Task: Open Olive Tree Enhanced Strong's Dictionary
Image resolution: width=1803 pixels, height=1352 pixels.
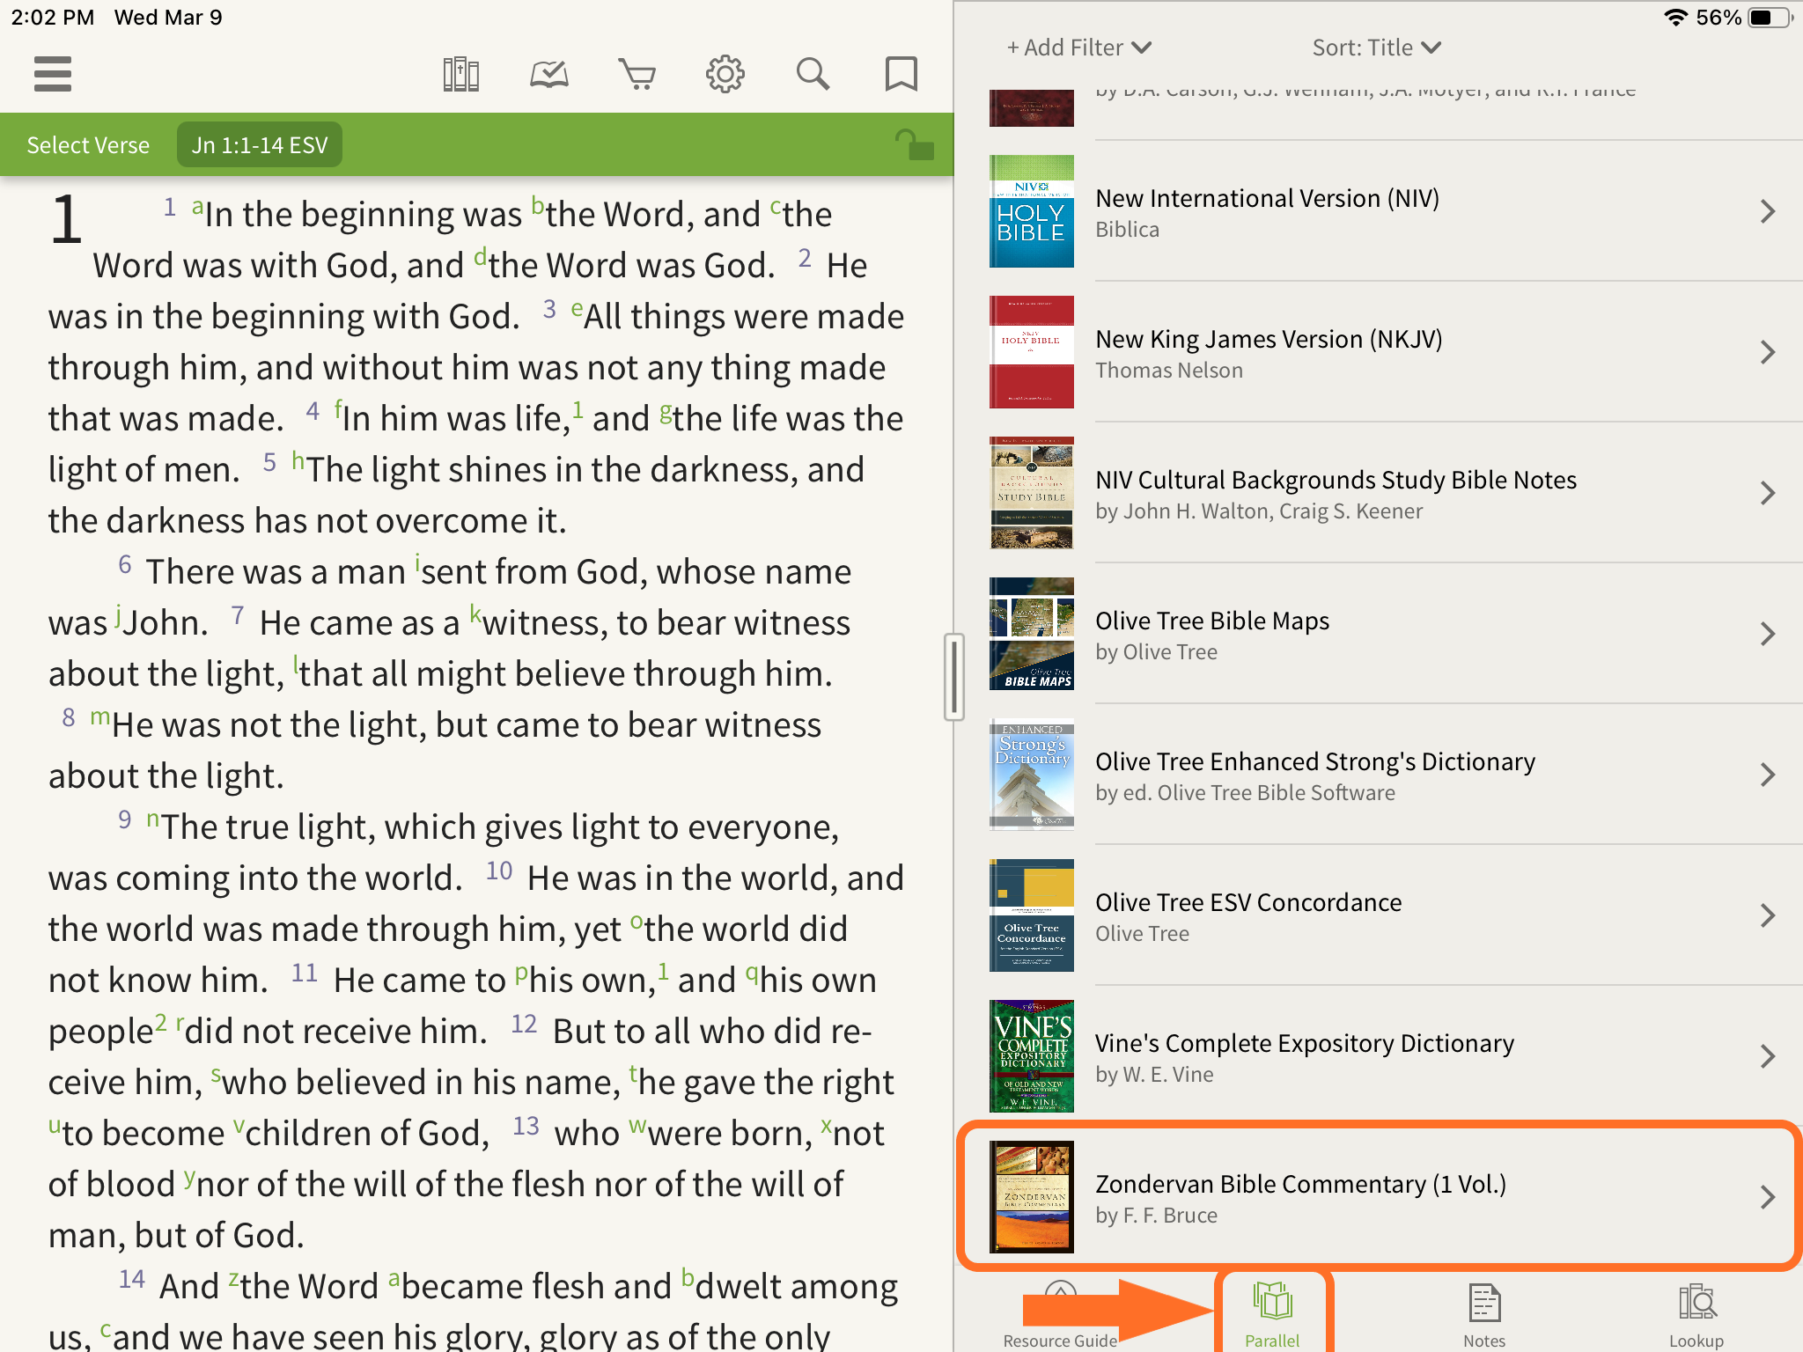Action: click(1379, 775)
